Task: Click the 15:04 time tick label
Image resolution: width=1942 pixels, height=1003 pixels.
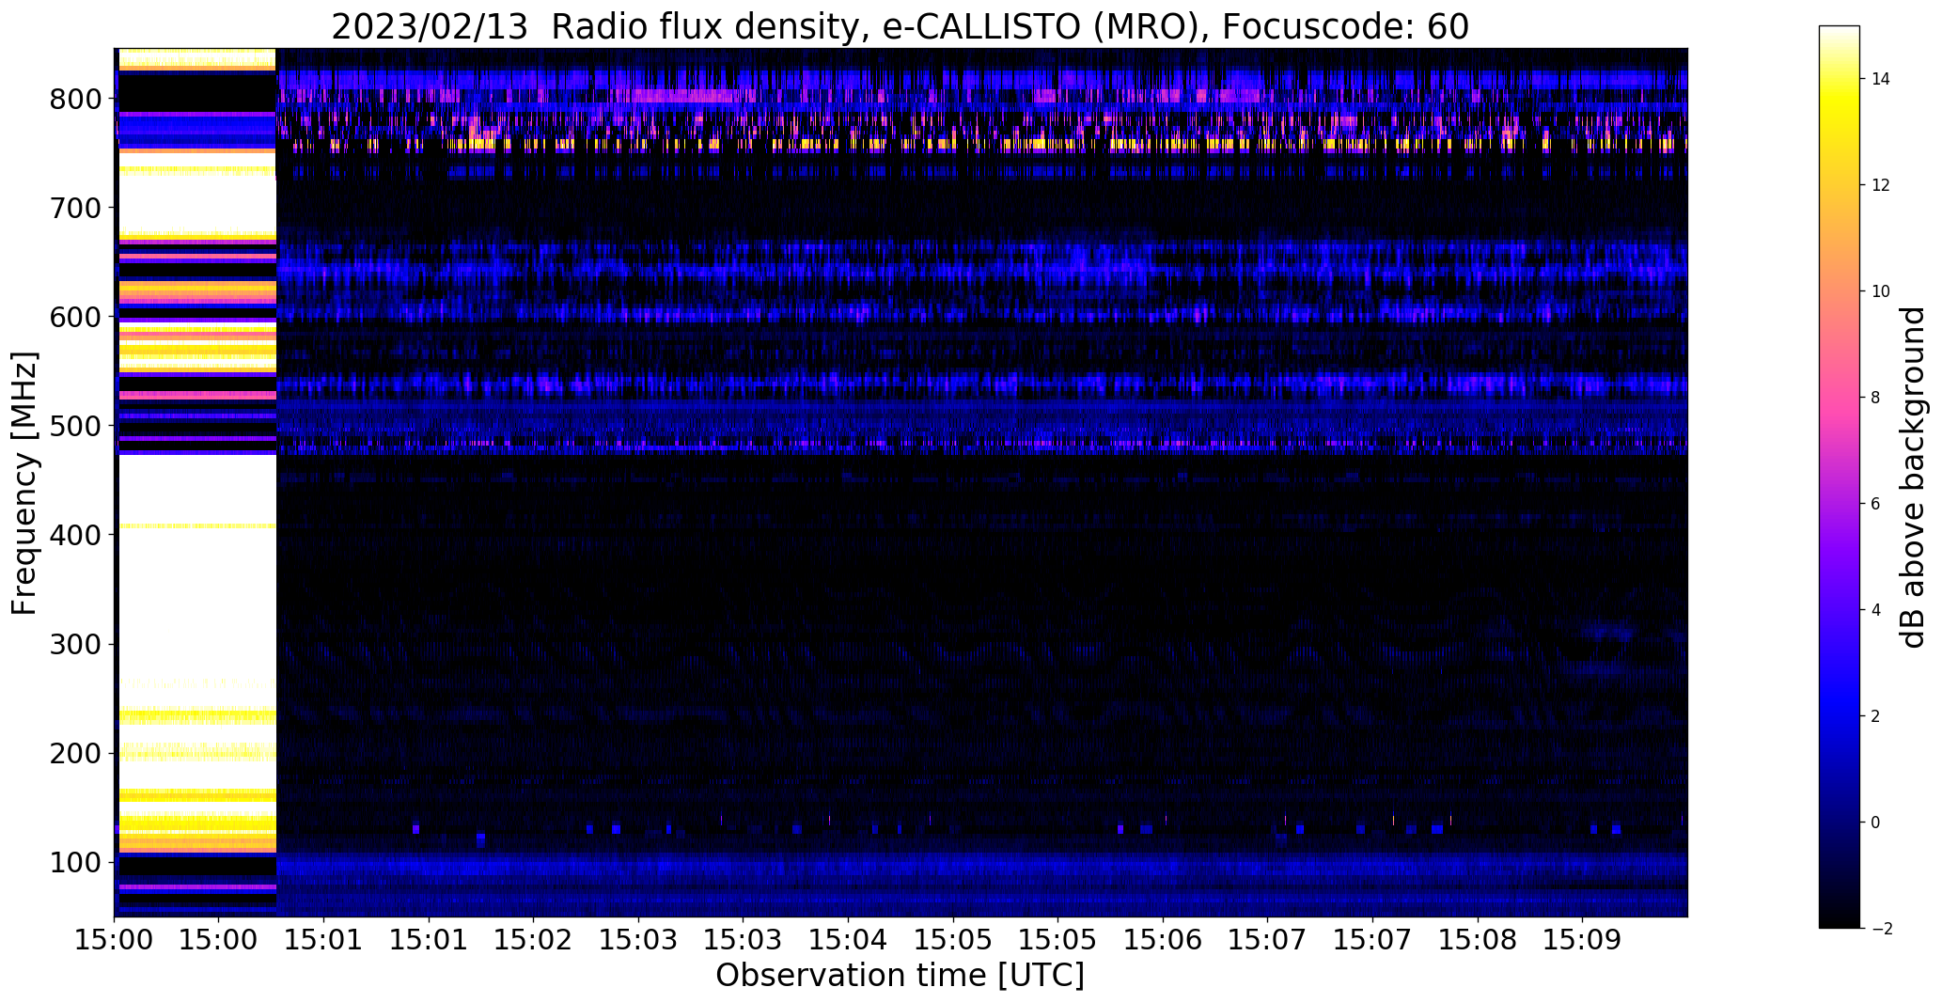Action: coord(848,939)
